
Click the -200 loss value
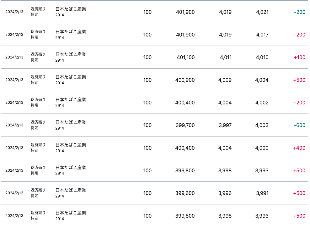coord(300,12)
